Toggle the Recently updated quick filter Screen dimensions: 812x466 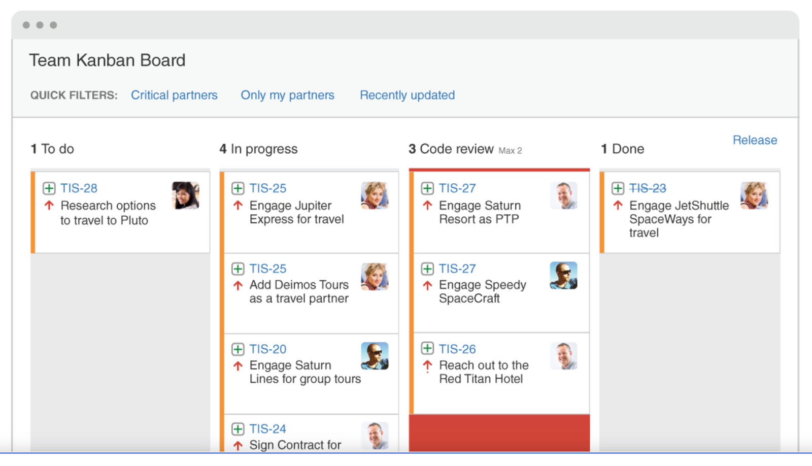pyautogui.click(x=407, y=95)
